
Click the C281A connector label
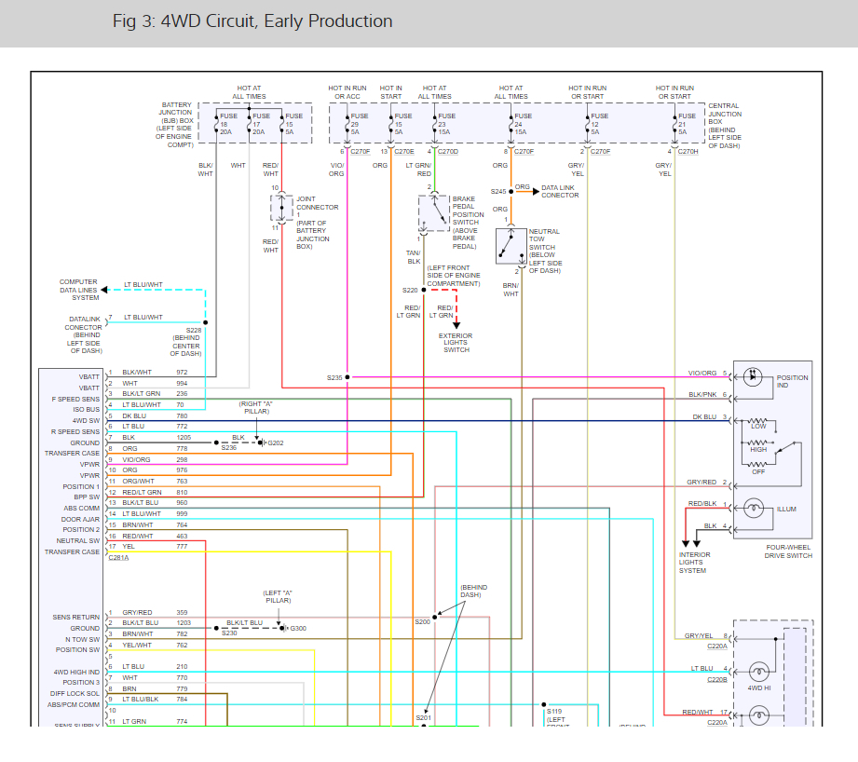pyautogui.click(x=118, y=557)
